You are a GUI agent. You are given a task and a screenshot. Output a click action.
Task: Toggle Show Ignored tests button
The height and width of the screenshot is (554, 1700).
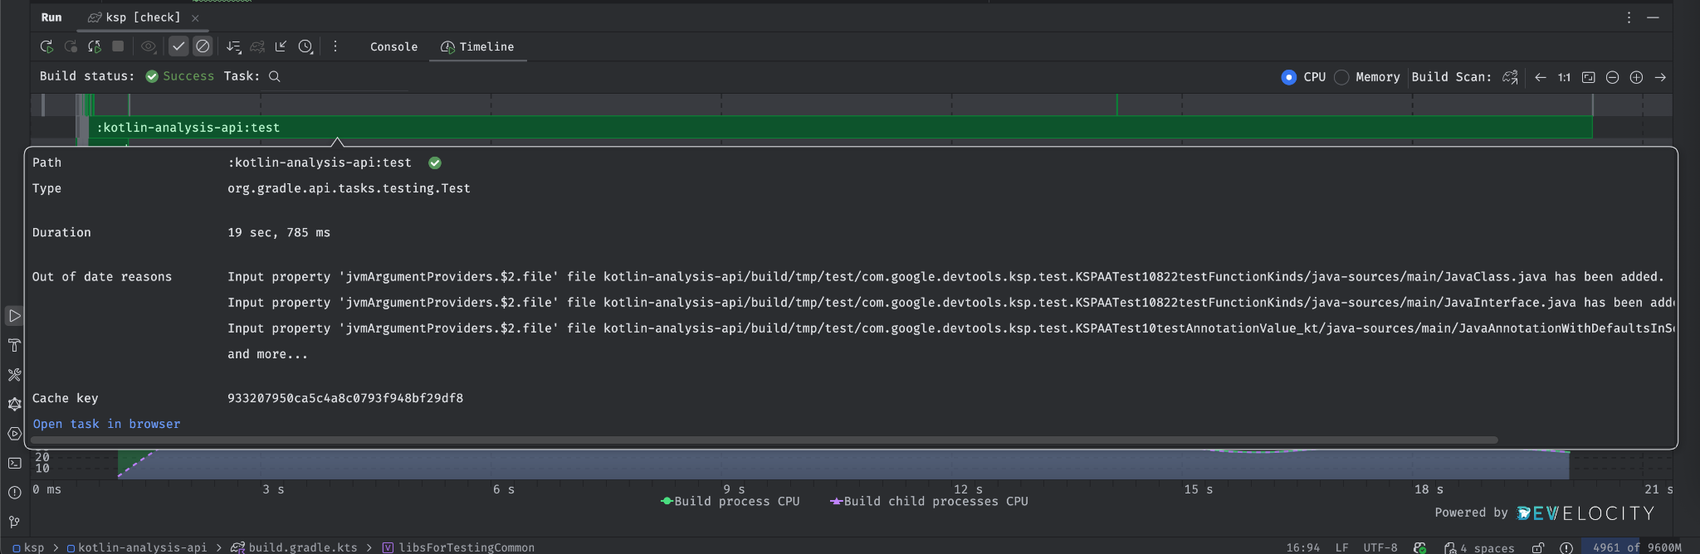pos(203,46)
